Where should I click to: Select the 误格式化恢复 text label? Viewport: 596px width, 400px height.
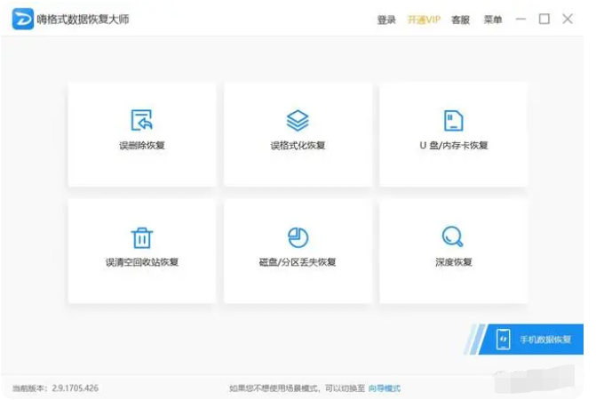click(298, 145)
